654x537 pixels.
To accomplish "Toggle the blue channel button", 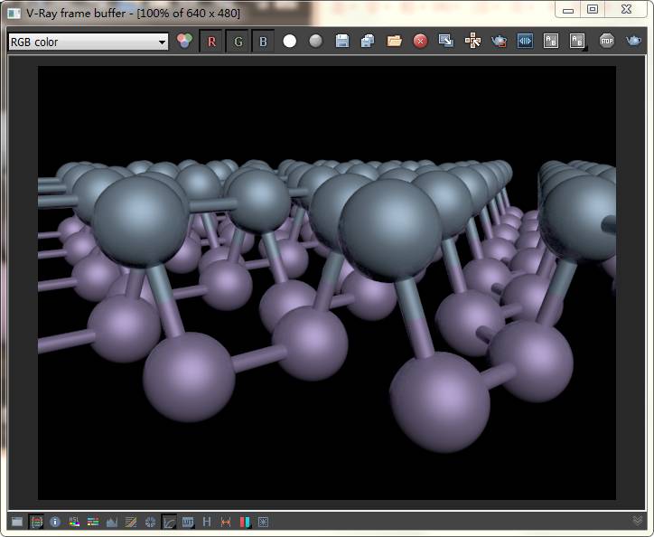I will (263, 42).
